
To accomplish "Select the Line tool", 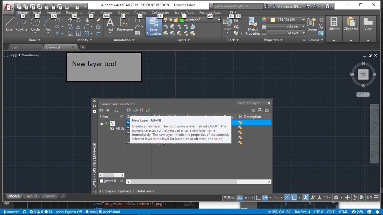I will point(9,24).
